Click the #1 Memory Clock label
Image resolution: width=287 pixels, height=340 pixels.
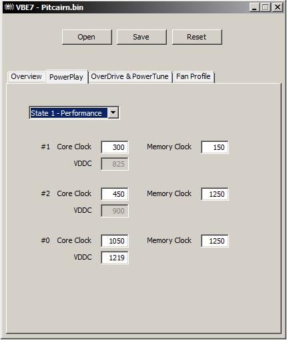click(x=169, y=147)
